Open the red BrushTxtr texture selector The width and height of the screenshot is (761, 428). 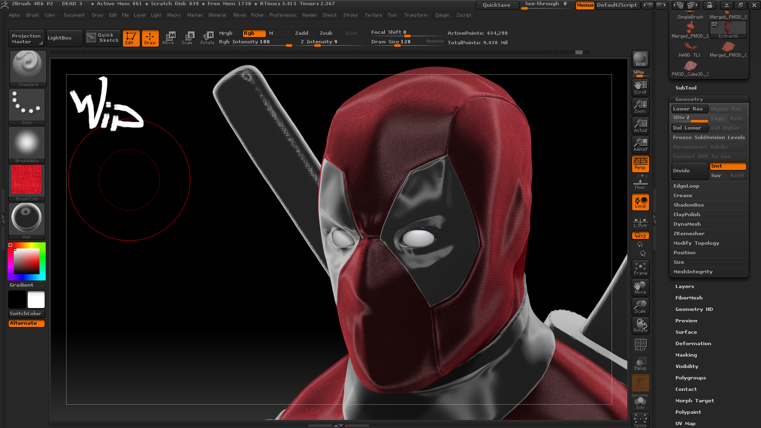point(27,183)
